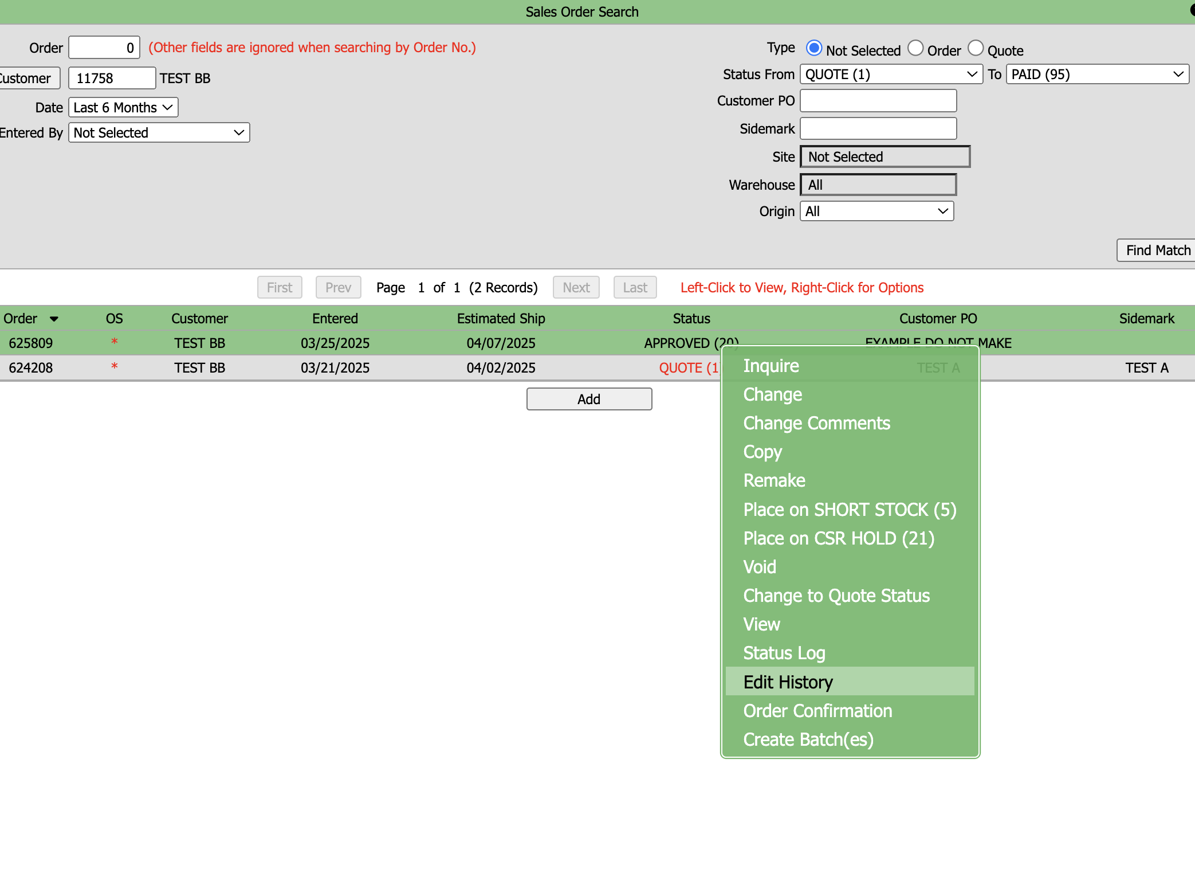The image size is (1195, 869).
Task: Select Create Batch(es) menu option
Action: [808, 739]
